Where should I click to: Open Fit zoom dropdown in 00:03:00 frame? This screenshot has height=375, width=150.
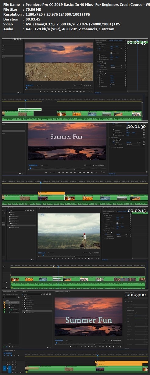pyautogui.click(x=69, y=340)
